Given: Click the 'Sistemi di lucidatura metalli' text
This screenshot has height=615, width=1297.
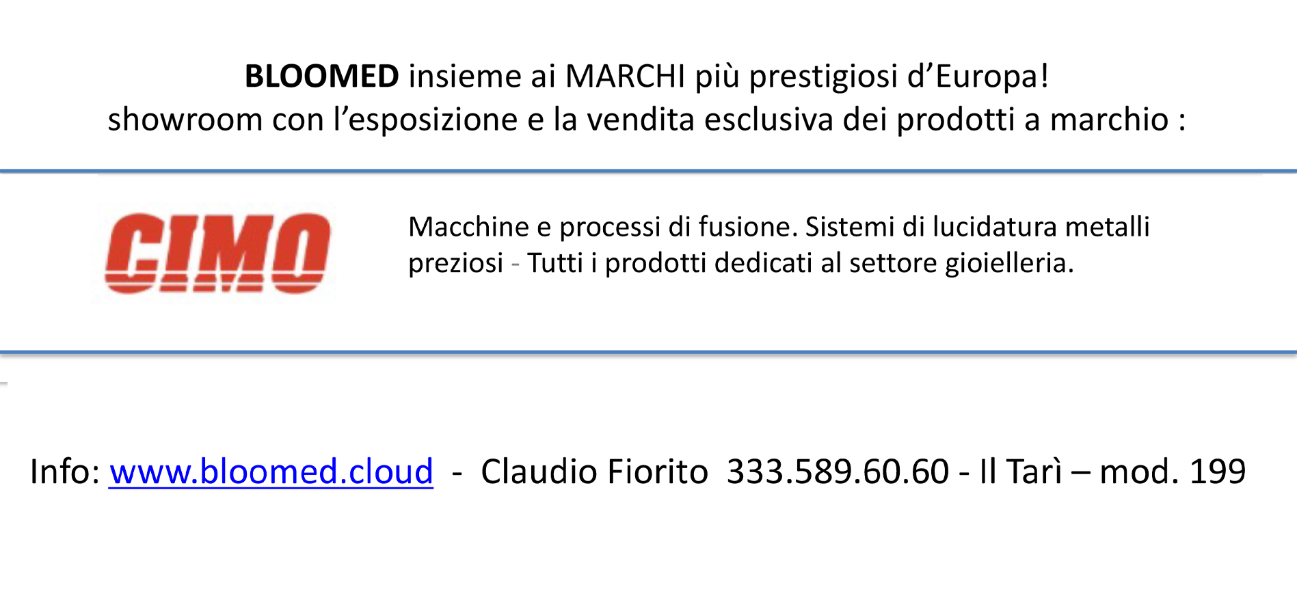Looking at the screenshot, I should [977, 226].
